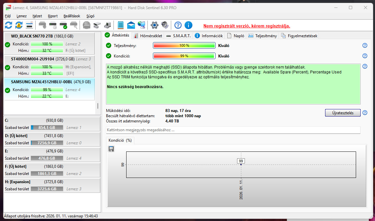Click the 83 nap, 17 óra value
Viewport: 375px width, 221px height.
(x=178, y=111)
